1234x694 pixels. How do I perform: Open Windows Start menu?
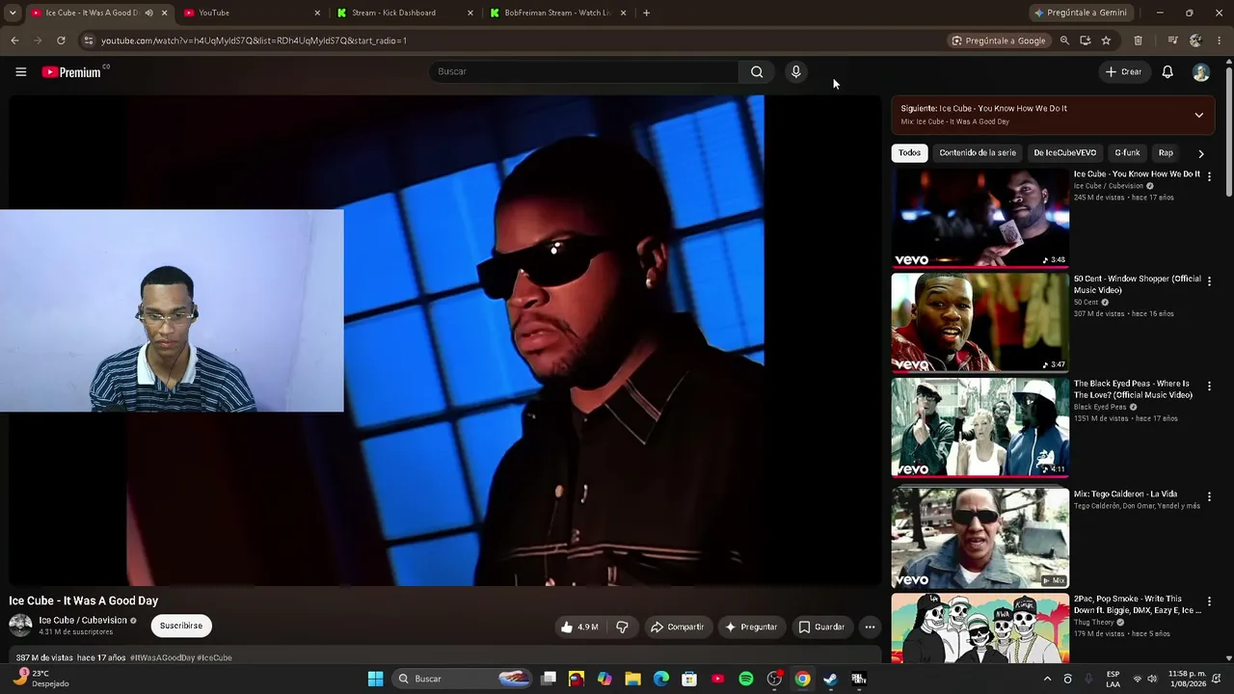coord(375,679)
